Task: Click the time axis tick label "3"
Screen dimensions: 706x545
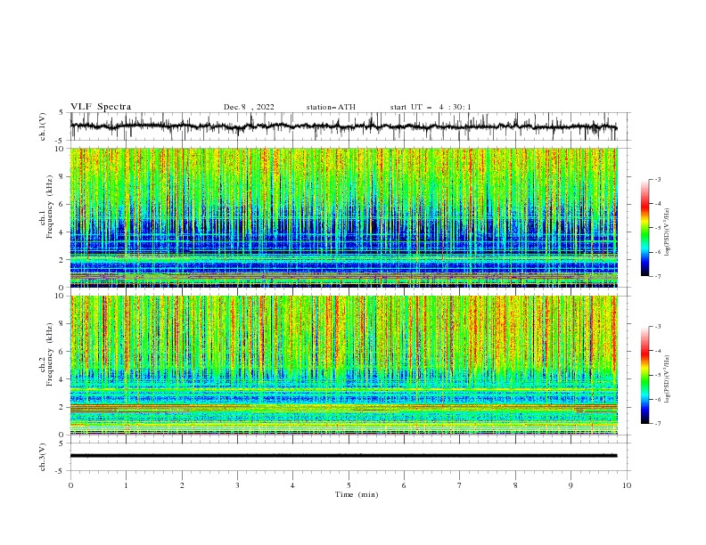Action: pyautogui.click(x=237, y=485)
